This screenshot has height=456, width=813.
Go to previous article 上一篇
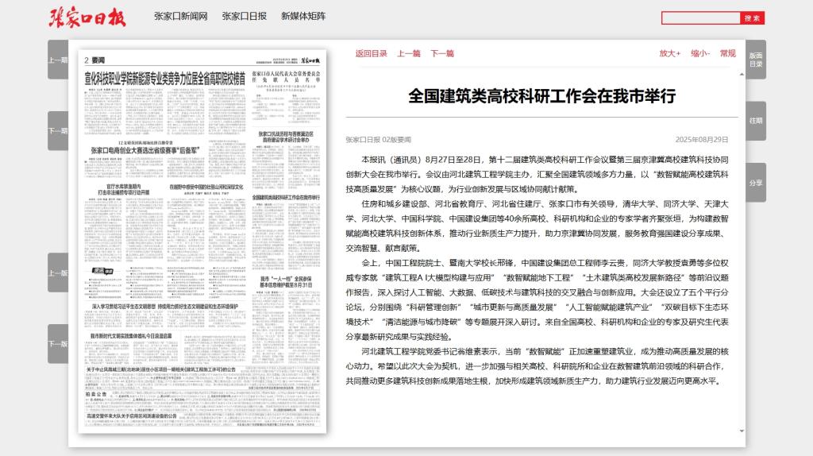(x=409, y=54)
